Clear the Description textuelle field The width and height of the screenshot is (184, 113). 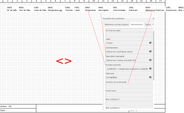tap(150, 60)
